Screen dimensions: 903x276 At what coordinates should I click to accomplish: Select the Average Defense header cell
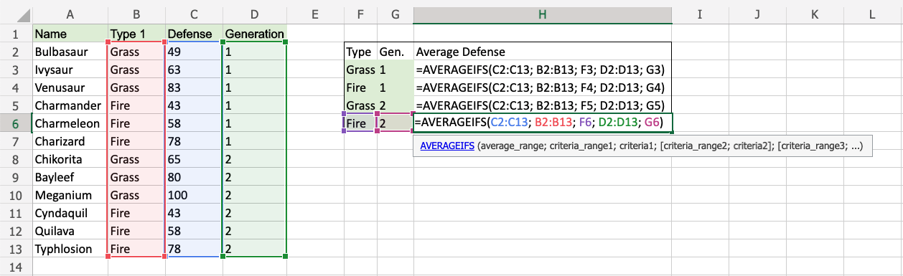click(543, 52)
